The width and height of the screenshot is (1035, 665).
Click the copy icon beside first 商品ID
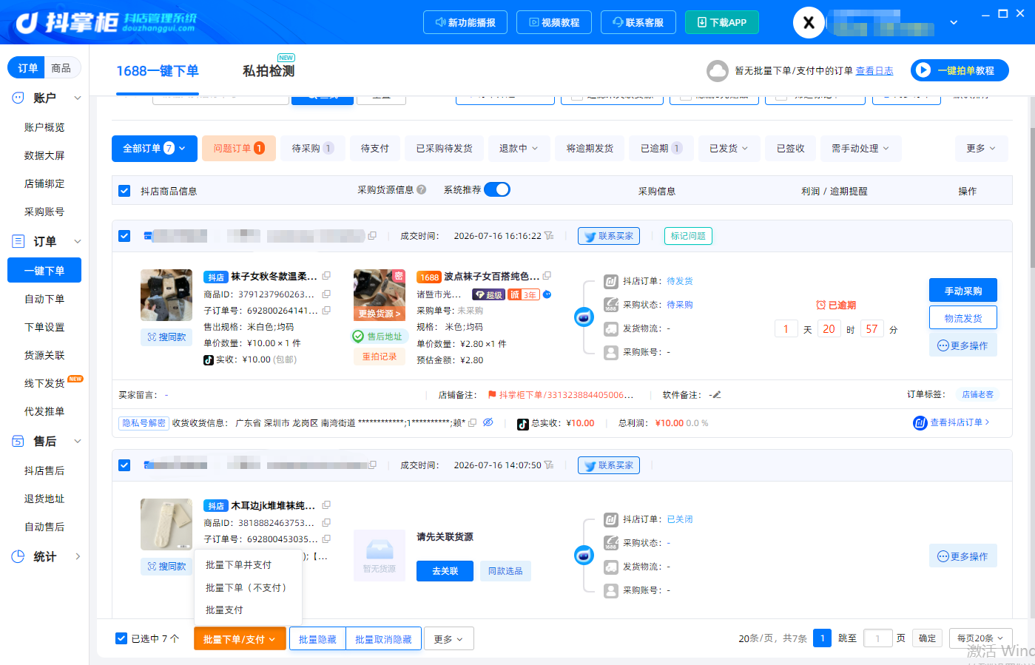click(x=326, y=294)
